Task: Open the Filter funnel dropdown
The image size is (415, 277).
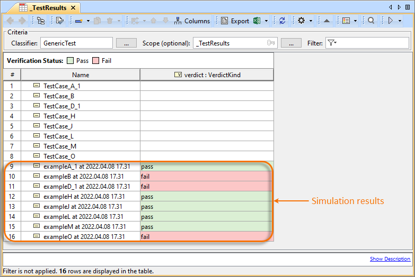Action: 332,43
